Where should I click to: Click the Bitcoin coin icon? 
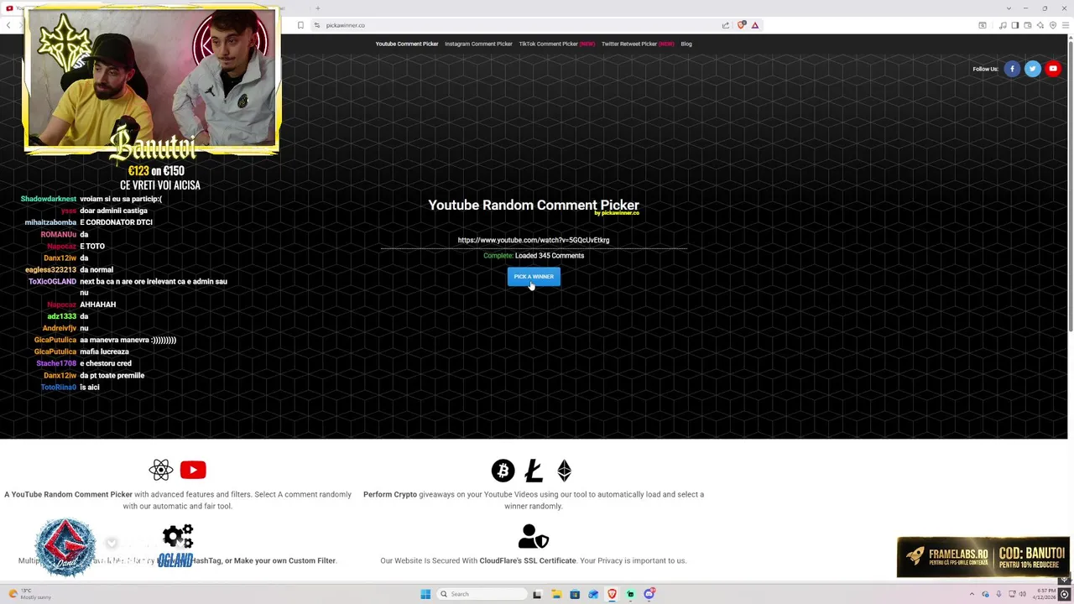point(503,471)
